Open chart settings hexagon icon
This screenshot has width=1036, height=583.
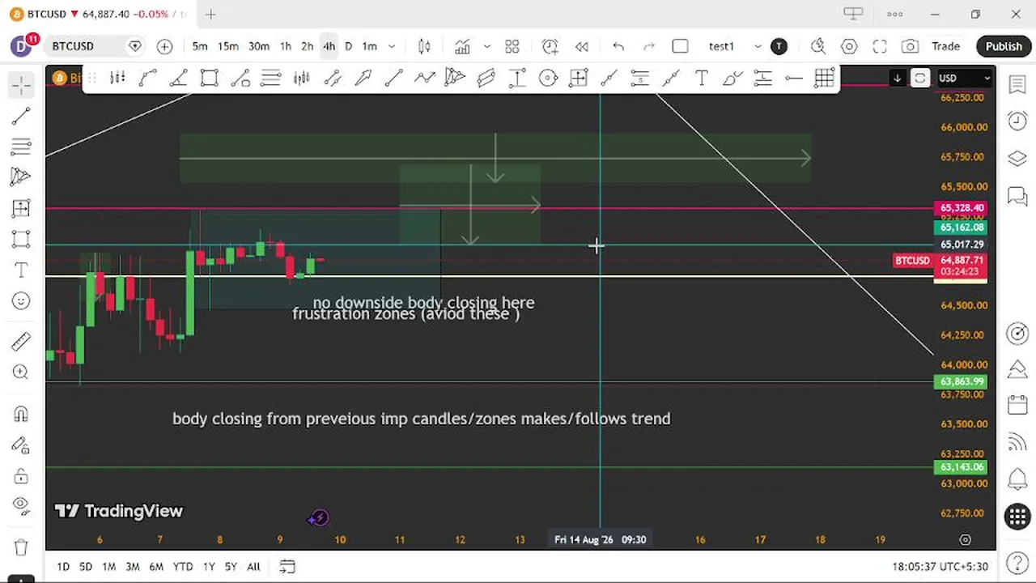pos(849,46)
